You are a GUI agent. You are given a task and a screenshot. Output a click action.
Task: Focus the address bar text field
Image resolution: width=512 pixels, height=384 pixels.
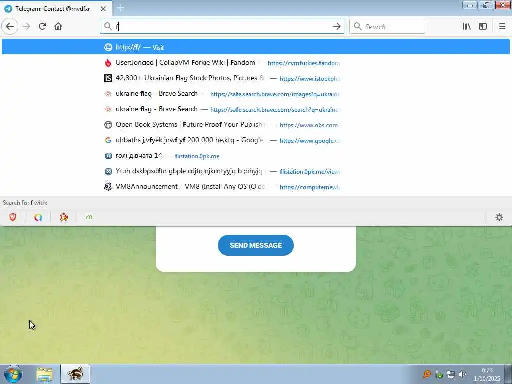pos(222,26)
